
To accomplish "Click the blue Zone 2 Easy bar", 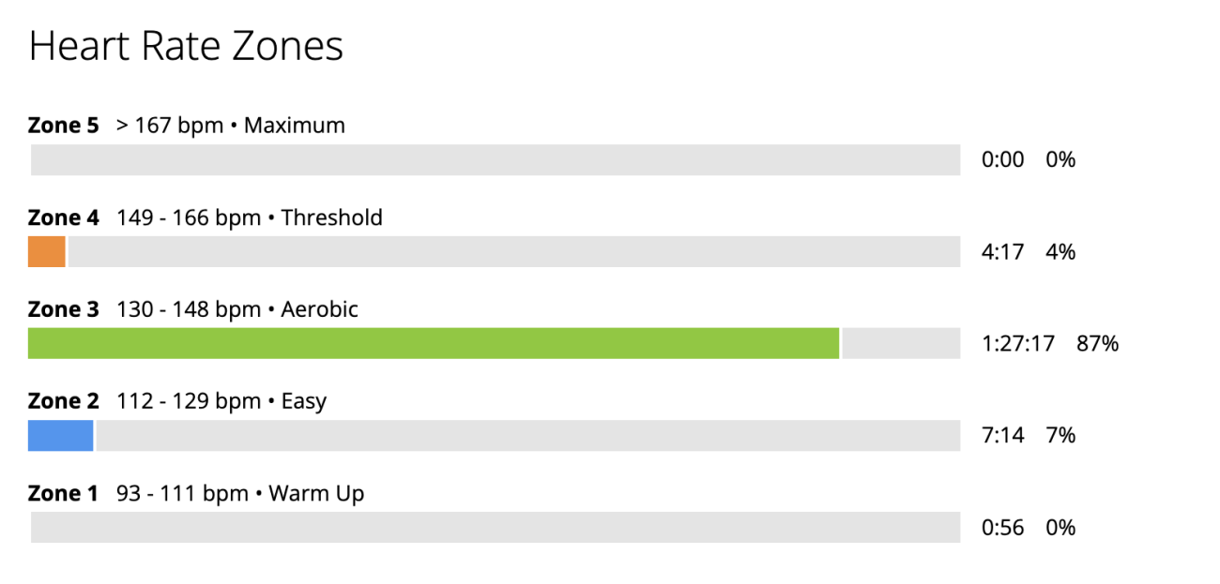I will (x=61, y=435).
